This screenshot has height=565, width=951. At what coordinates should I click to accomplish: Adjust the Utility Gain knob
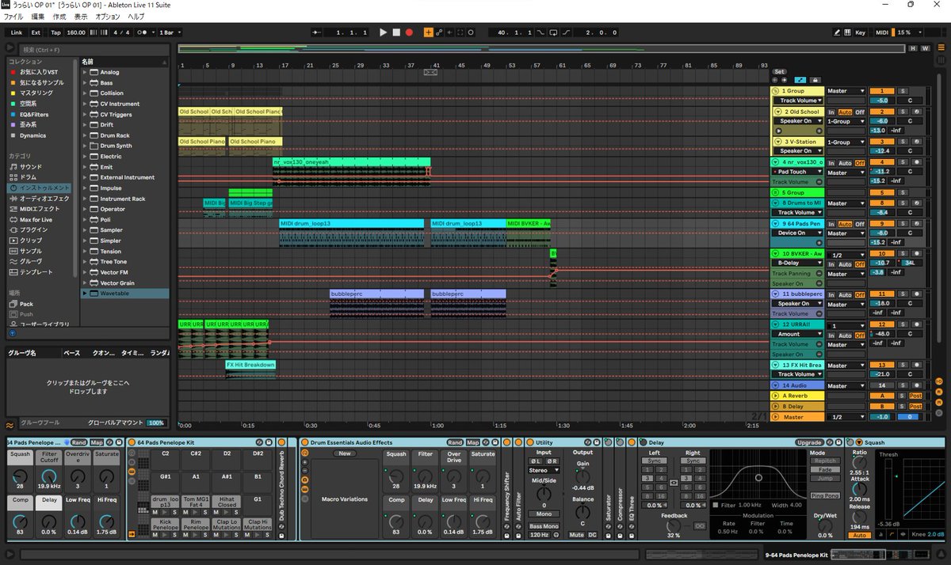click(582, 478)
